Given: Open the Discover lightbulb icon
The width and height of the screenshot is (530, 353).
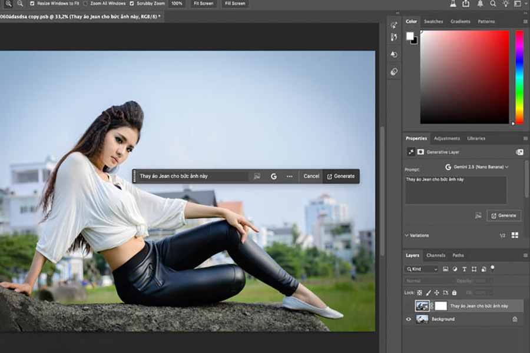Looking at the screenshot, I should (506, 4).
